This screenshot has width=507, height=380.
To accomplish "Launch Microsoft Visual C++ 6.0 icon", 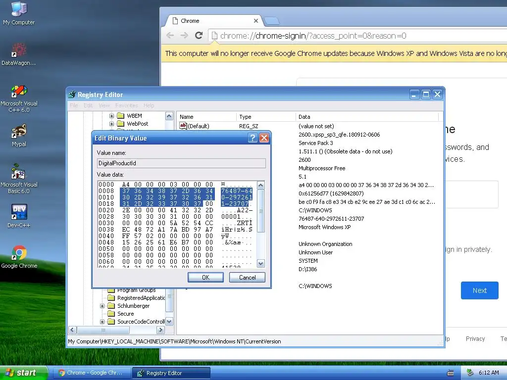I will coord(19,98).
